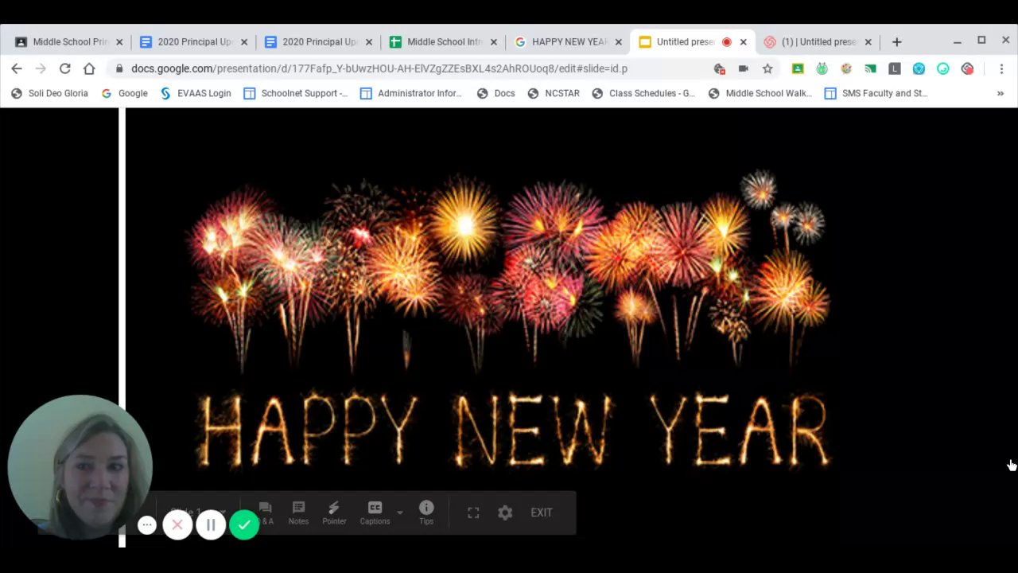1018x573 pixels.
Task: Close the Untitled presentation tab
Action: (744, 42)
